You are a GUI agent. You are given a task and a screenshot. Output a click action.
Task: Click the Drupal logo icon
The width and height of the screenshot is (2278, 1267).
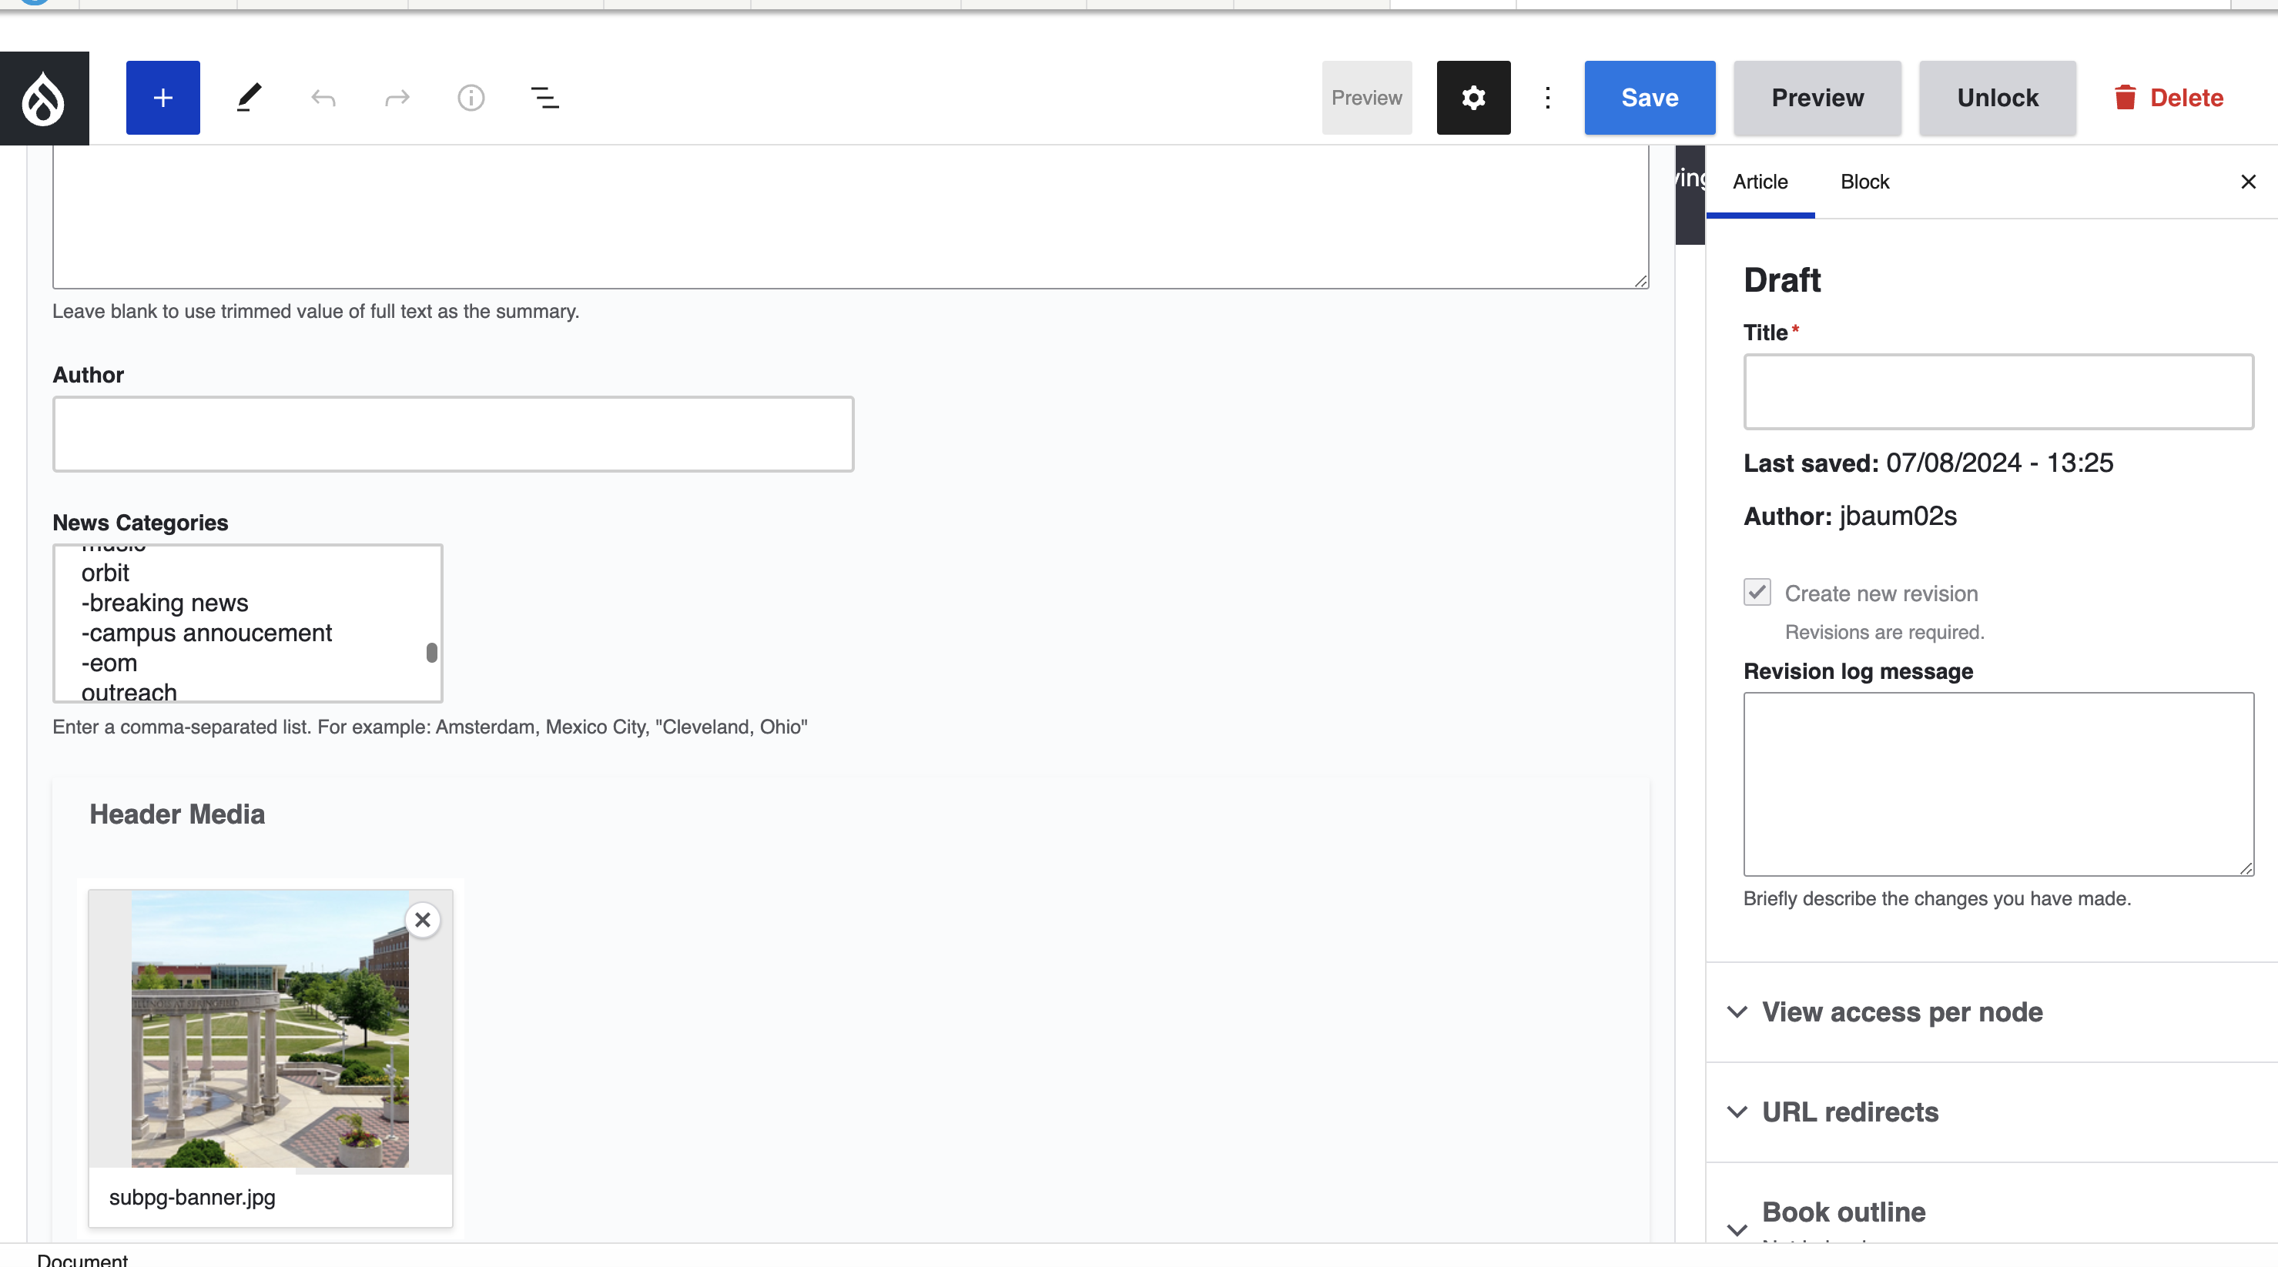(44, 98)
